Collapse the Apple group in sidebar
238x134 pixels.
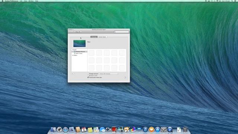point(73,50)
